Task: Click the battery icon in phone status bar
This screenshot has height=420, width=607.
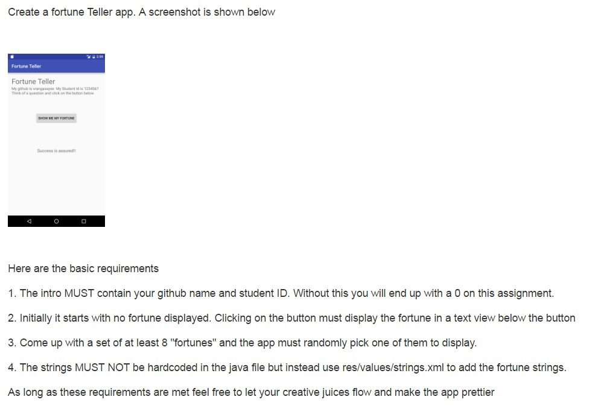Action: tap(94, 57)
